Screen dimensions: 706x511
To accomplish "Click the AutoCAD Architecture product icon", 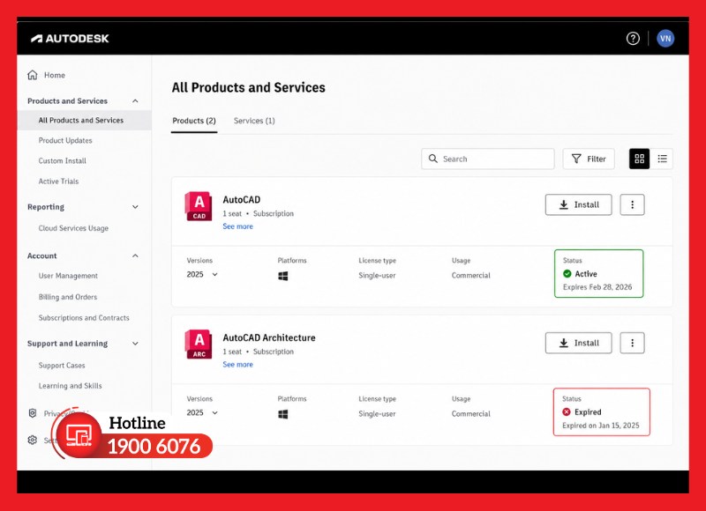I will point(199,344).
